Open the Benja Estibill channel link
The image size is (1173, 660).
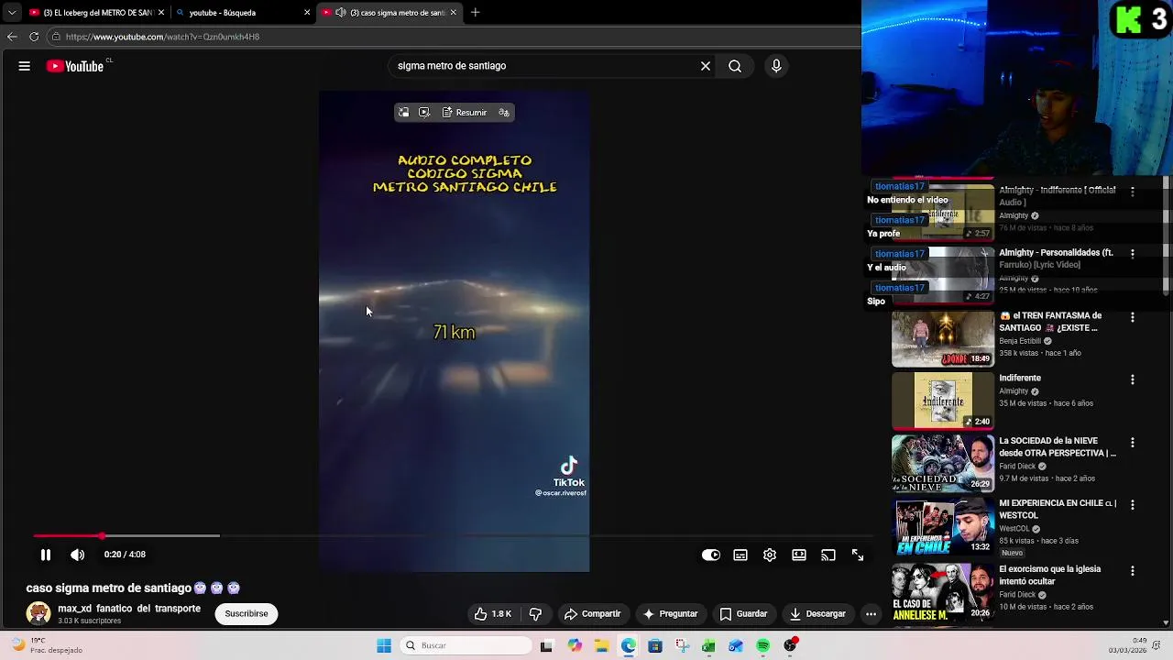point(1020,341)
